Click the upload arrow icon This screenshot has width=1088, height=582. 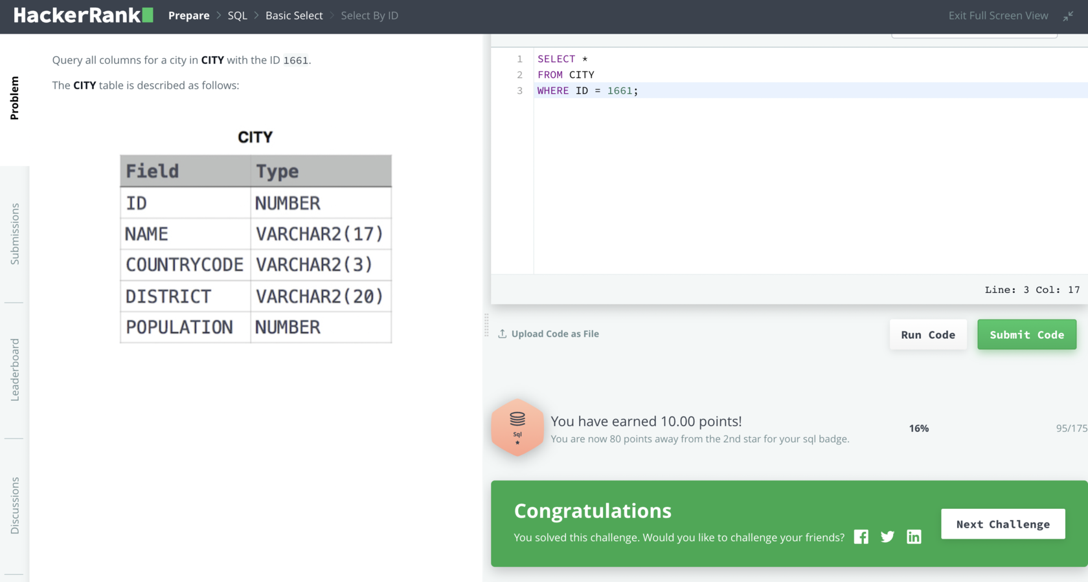click(503, 334)
